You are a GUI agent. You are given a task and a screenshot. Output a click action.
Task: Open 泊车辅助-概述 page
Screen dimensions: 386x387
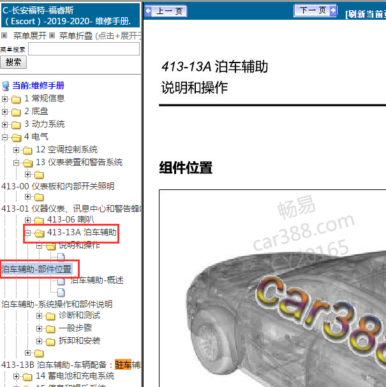tap(97, 281)
